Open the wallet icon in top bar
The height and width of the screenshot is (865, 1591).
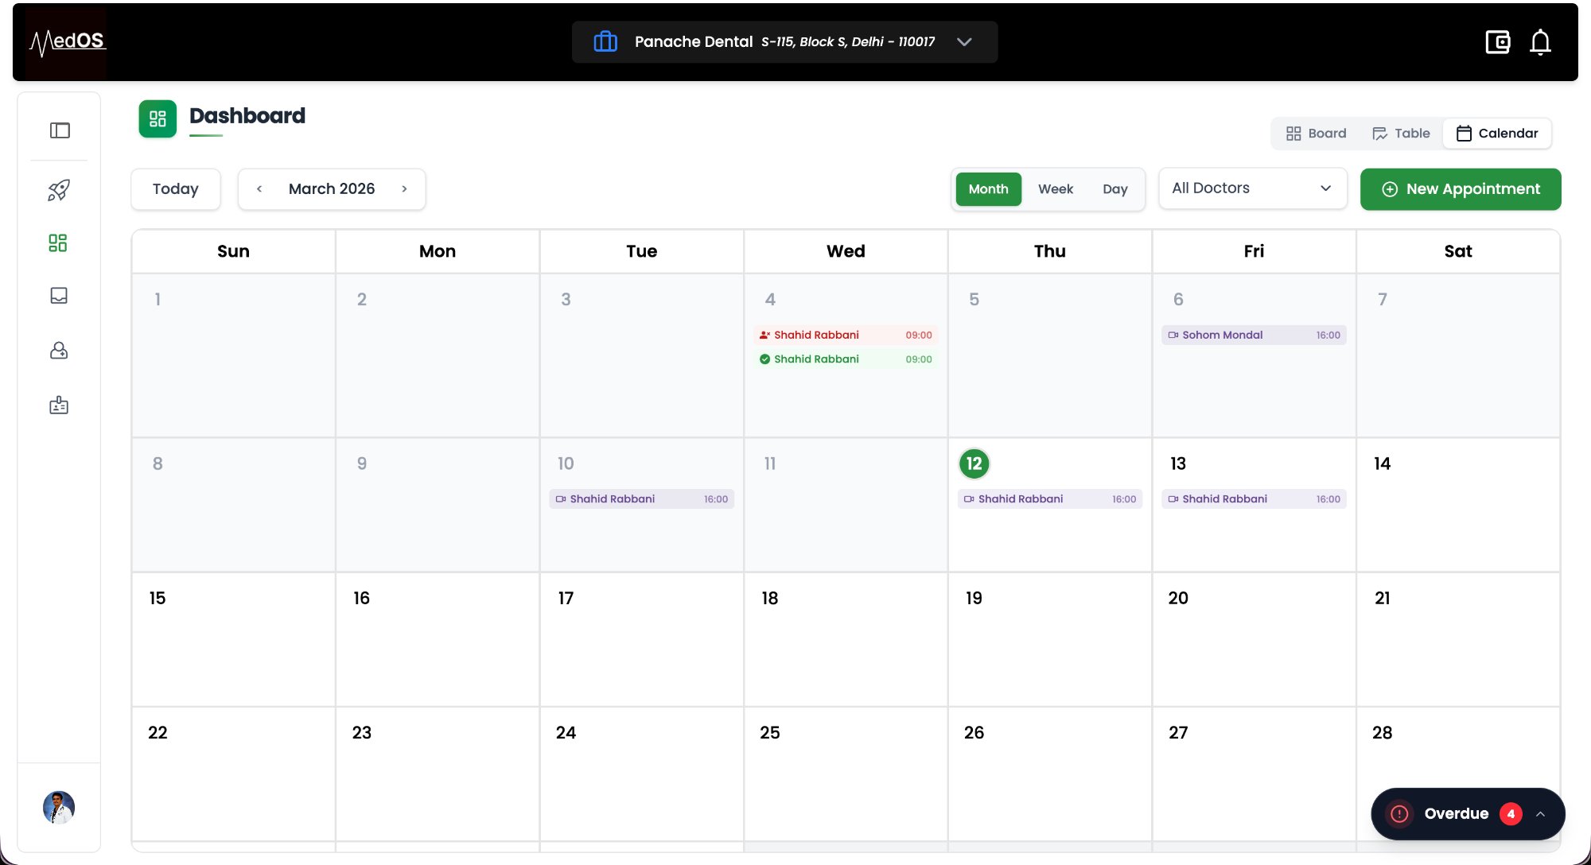(1498, 42)
